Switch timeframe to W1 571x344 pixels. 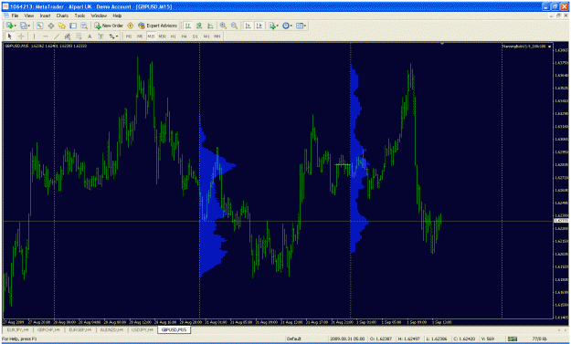tap(206, 36)
